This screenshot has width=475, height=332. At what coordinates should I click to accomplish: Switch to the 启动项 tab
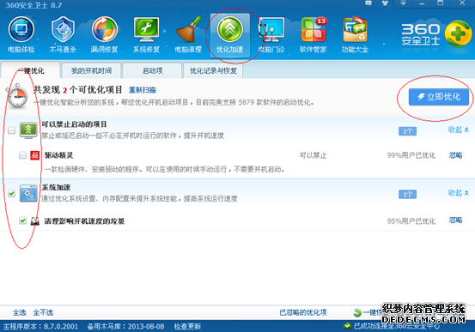[152, 70]
